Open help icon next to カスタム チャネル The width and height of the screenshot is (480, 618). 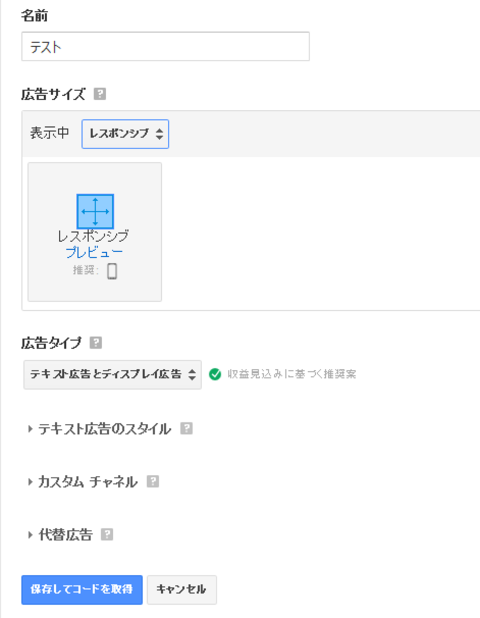[x=153, y=481]
